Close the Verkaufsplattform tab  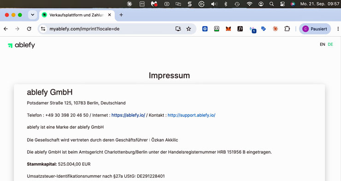pos(109,15)
